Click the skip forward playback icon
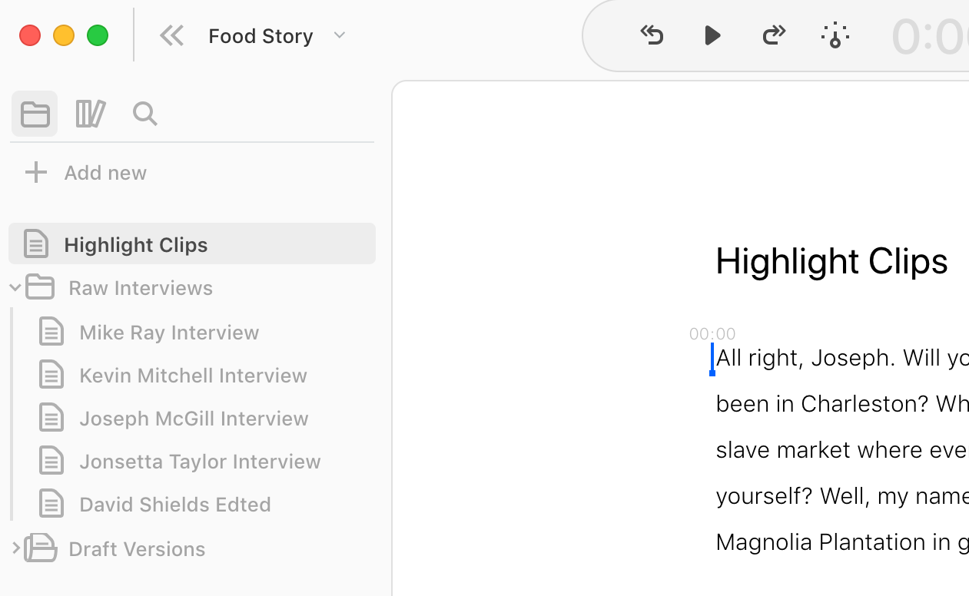The width and height of the screenshot is (969, 596). click(x=774, y=35)
